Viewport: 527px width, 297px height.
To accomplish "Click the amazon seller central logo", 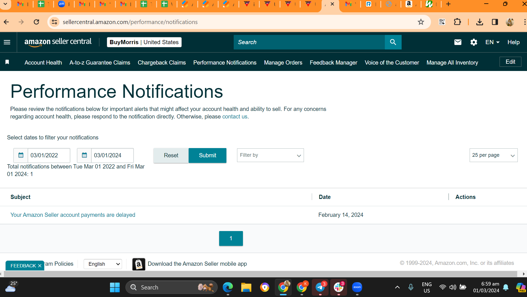I will point(58,42).
